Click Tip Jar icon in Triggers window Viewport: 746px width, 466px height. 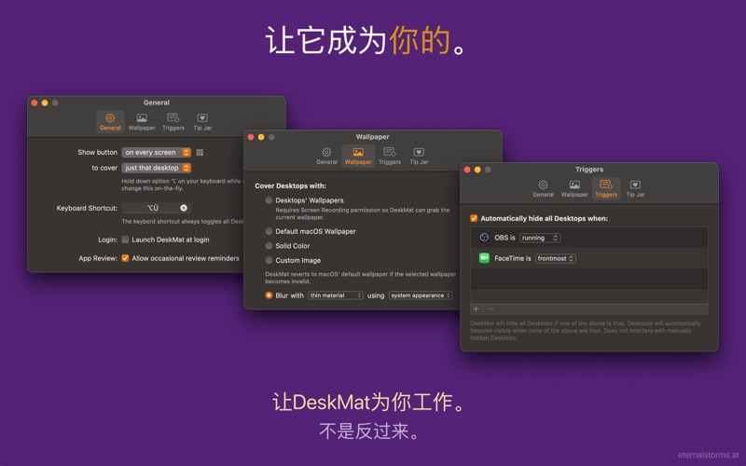click(635, 185)
